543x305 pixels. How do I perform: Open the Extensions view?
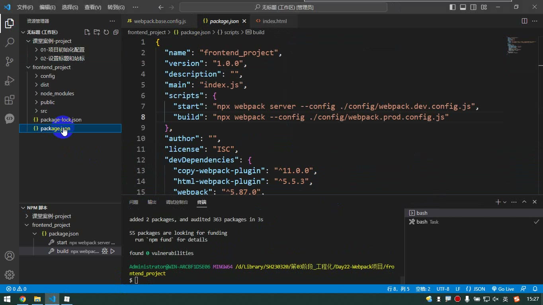coord(10,100)
